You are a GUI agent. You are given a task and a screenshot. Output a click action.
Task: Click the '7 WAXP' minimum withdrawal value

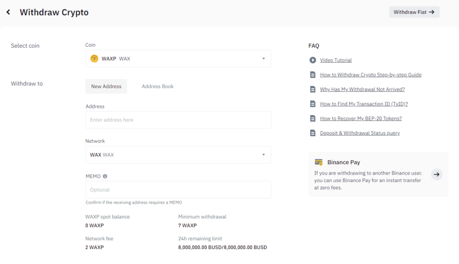click(x=187, y=226)
